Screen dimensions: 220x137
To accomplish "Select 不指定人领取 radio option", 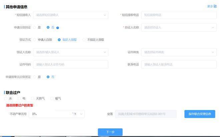I will [84, 40].
